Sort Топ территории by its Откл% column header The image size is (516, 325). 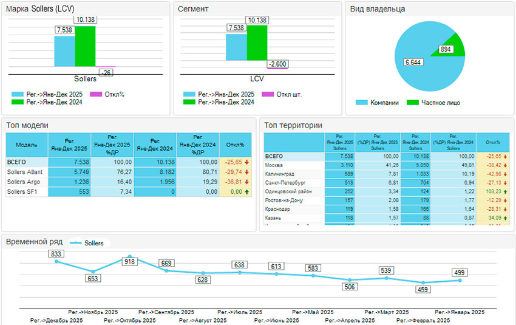492,142
